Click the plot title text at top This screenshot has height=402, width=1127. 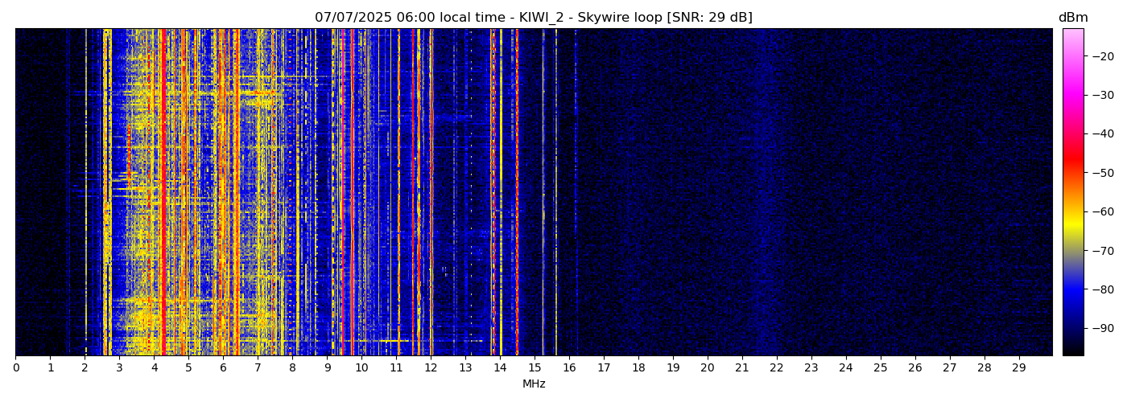click(533, 18)
